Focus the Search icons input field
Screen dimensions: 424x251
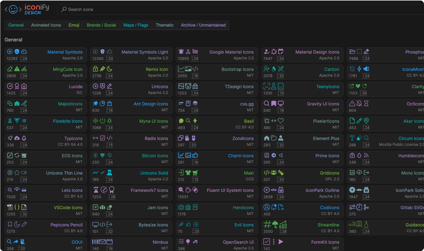click(241, 9)
